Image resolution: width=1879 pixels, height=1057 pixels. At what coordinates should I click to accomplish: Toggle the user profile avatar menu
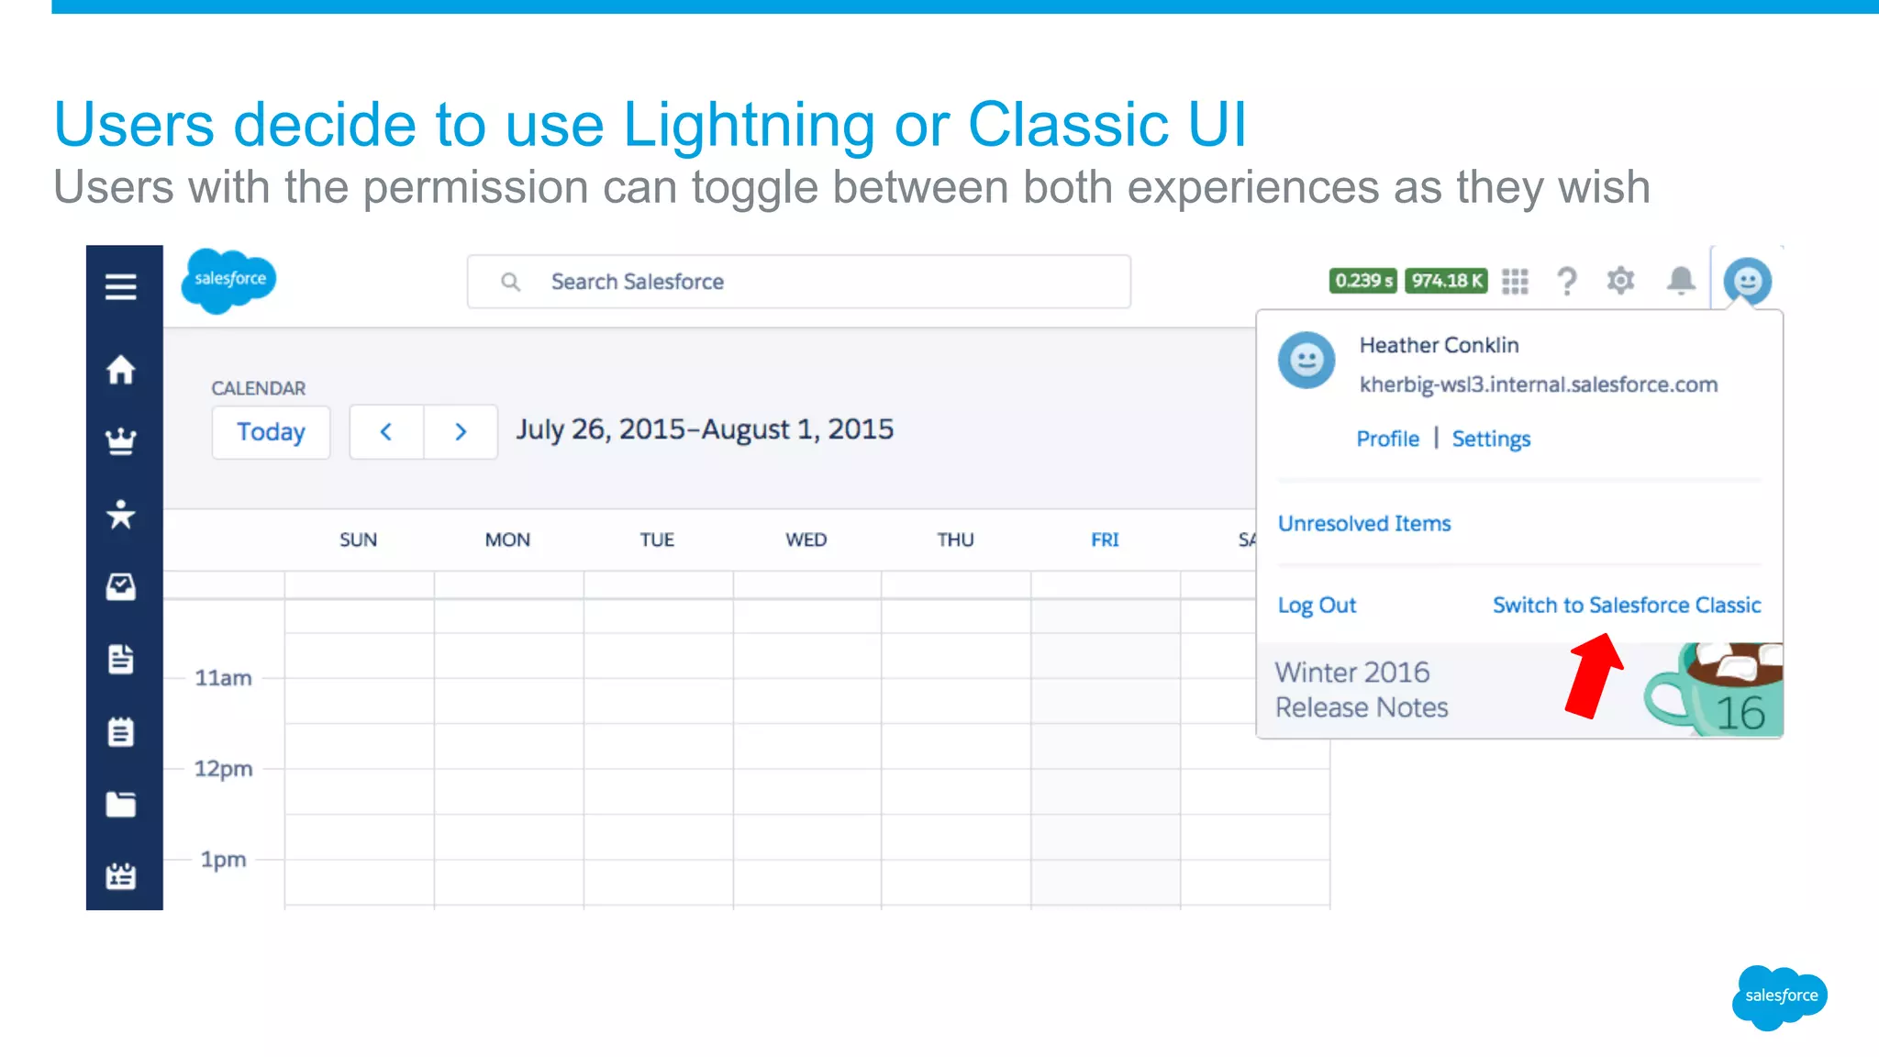[1747, 281]
